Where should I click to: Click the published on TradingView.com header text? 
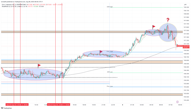[22, 2]
